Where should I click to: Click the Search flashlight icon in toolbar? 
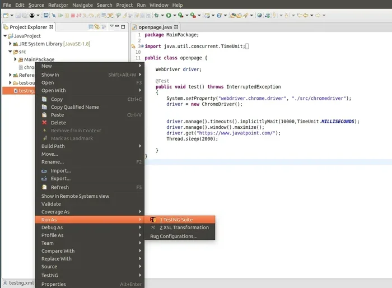245,16
